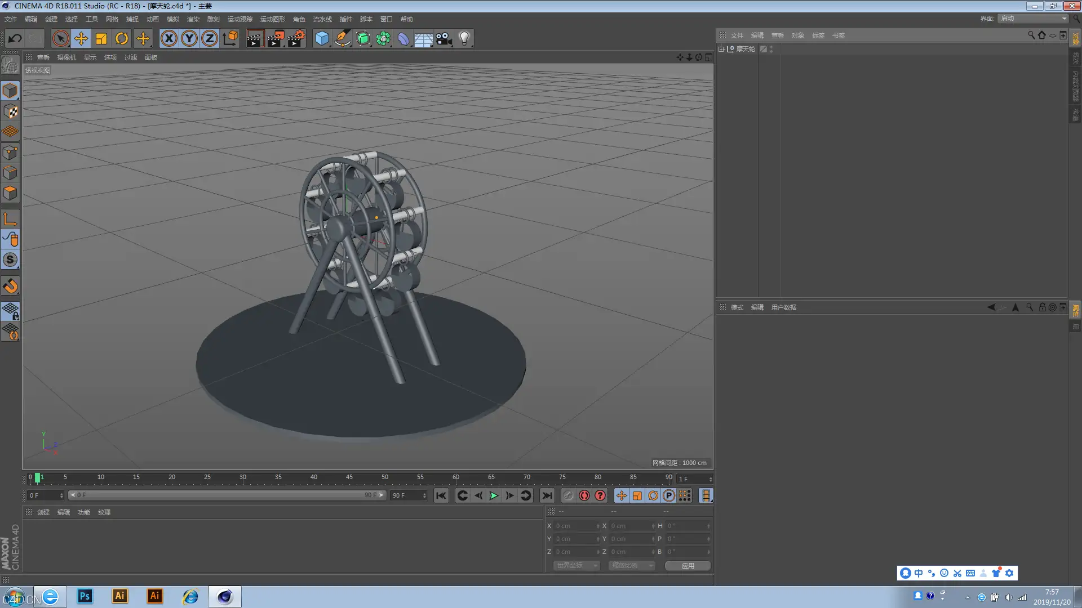
Task: Render to Picture Viewer icon
Action: pyautogui.click(x=276, y=38)
